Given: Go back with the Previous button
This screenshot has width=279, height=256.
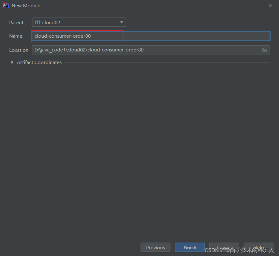Looking at the screenshot, I should (155, 247).
